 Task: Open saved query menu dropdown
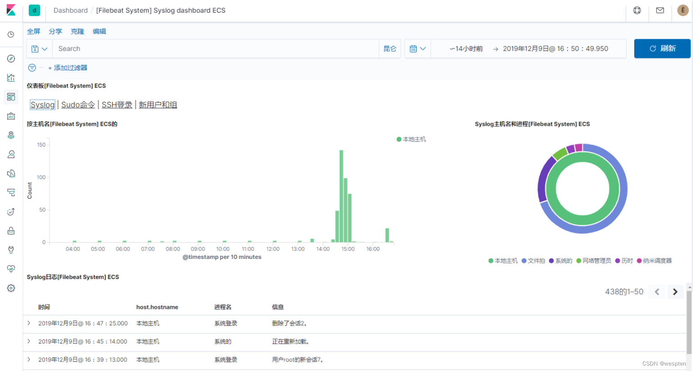[40, 49]
